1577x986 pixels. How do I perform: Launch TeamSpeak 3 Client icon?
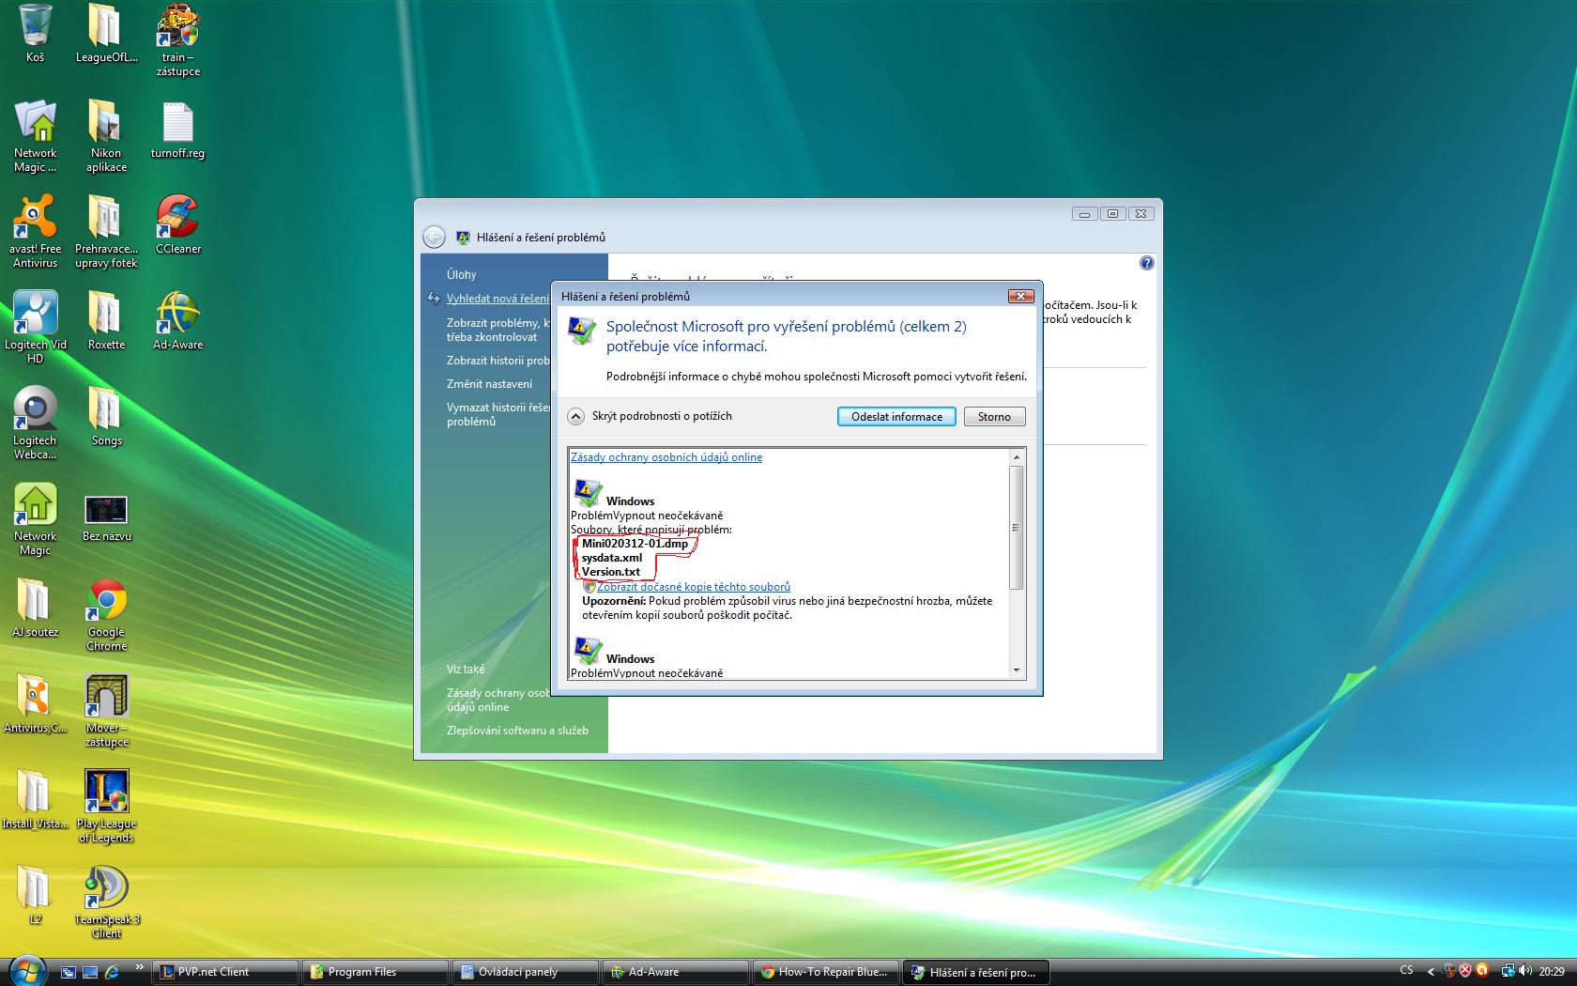[106, 889]
